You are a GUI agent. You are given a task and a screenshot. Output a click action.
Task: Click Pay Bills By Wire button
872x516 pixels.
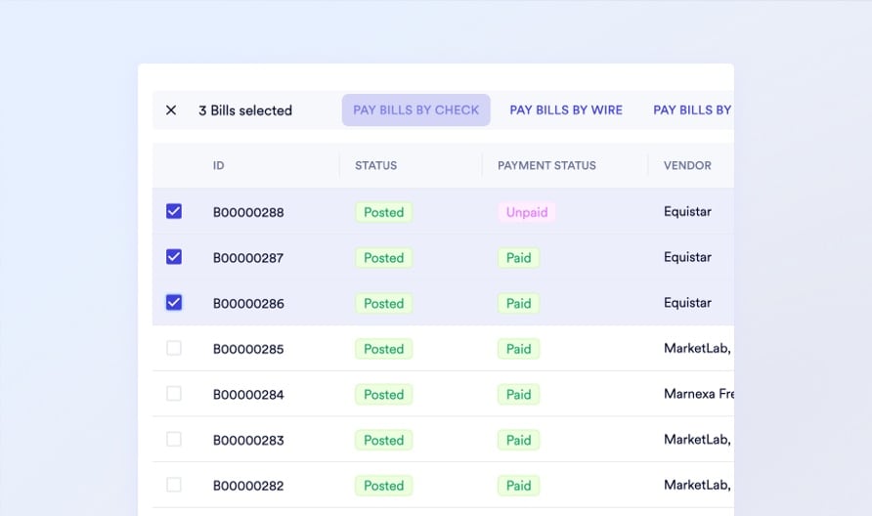click(x=566, y=110)
